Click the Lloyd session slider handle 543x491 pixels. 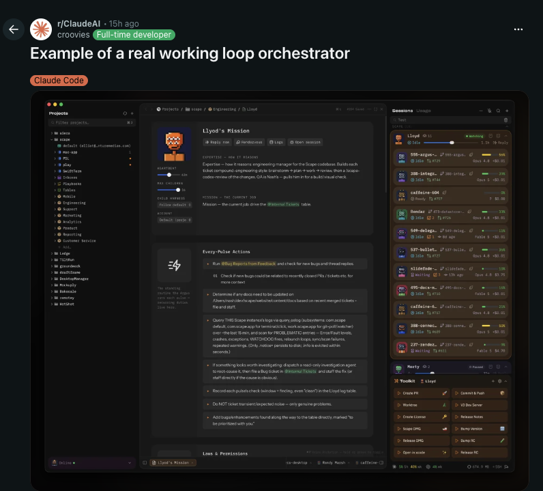pos(452,143)
